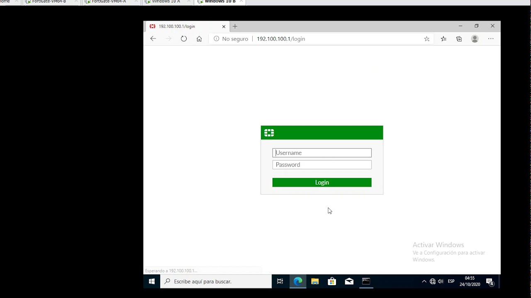Focus the Username field
Image resolution: width=531 pixels, height=298 pixels.
tap(322, 153)
